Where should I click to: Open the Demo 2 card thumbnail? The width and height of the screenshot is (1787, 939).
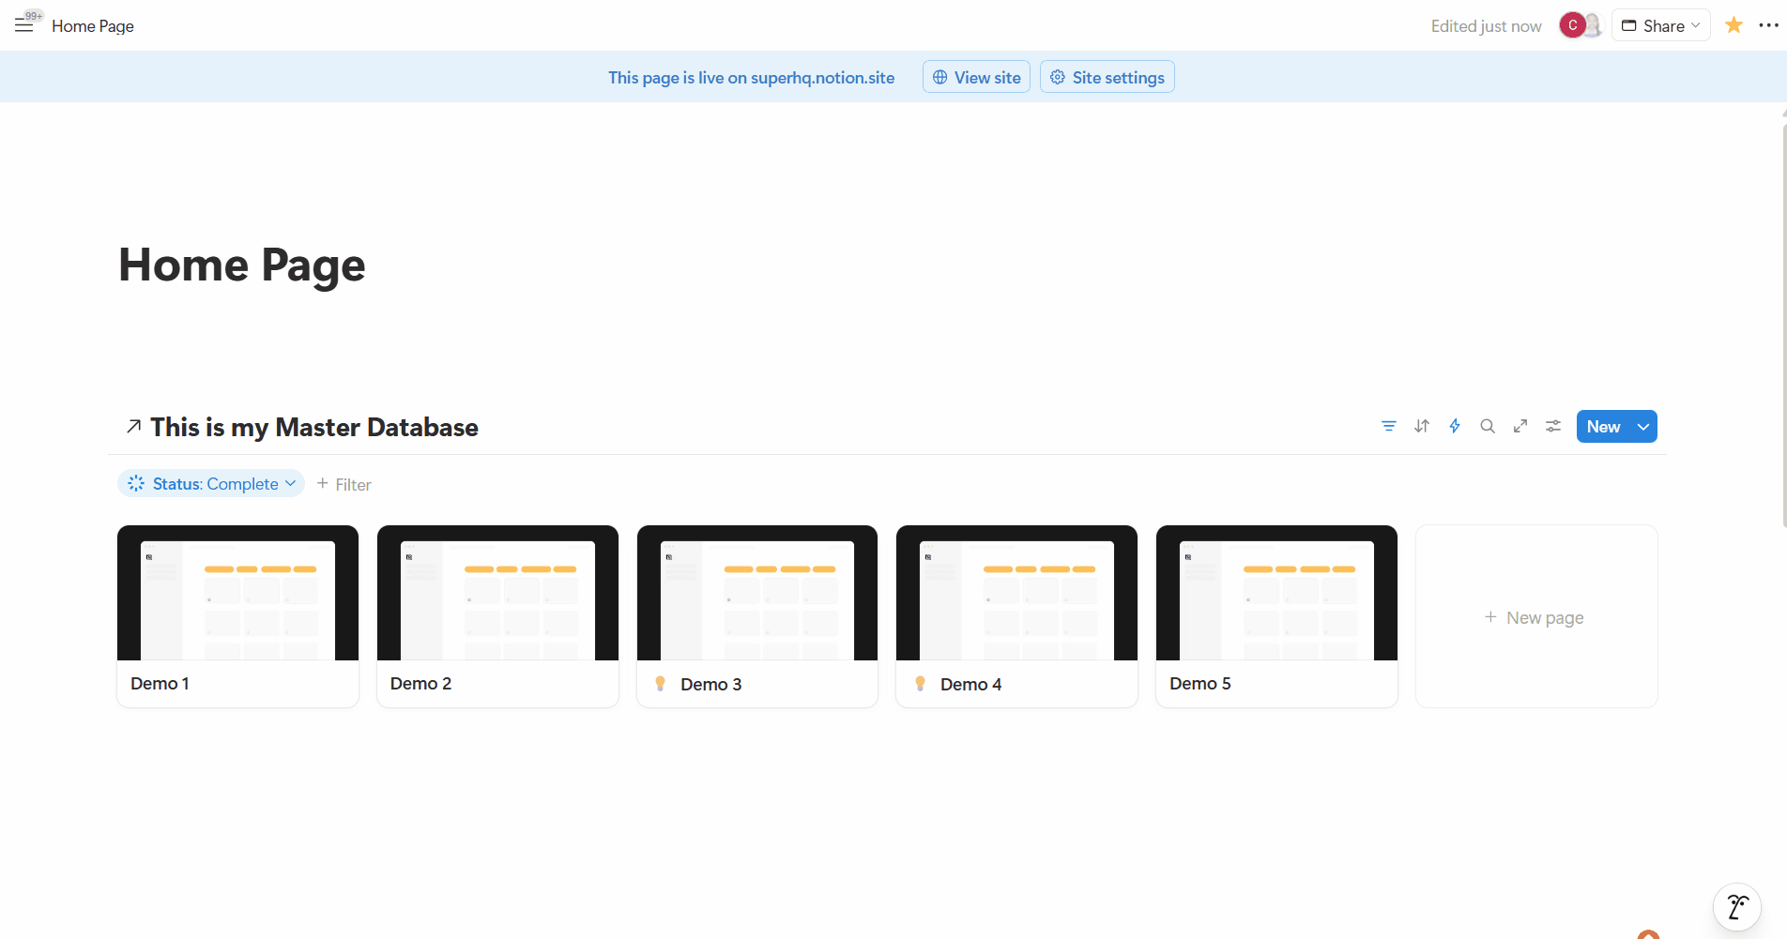497,593
